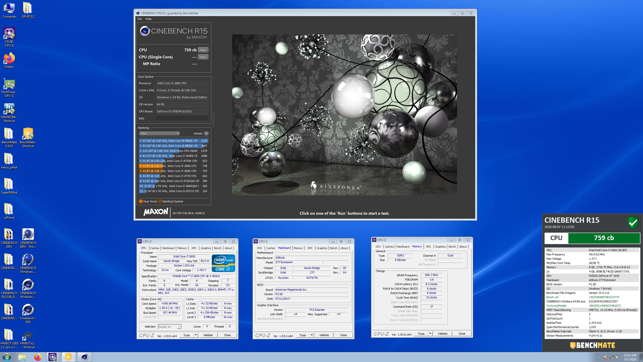Viewport: 643px width, 362px height.
Task: Open TechPowerUp GPU-Z desktop icon
Action: pos(9,87)
